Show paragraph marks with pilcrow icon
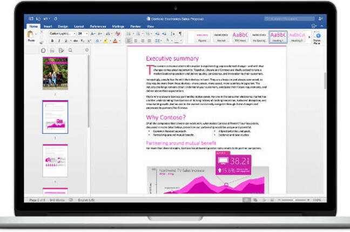 [x=180, y=34]
